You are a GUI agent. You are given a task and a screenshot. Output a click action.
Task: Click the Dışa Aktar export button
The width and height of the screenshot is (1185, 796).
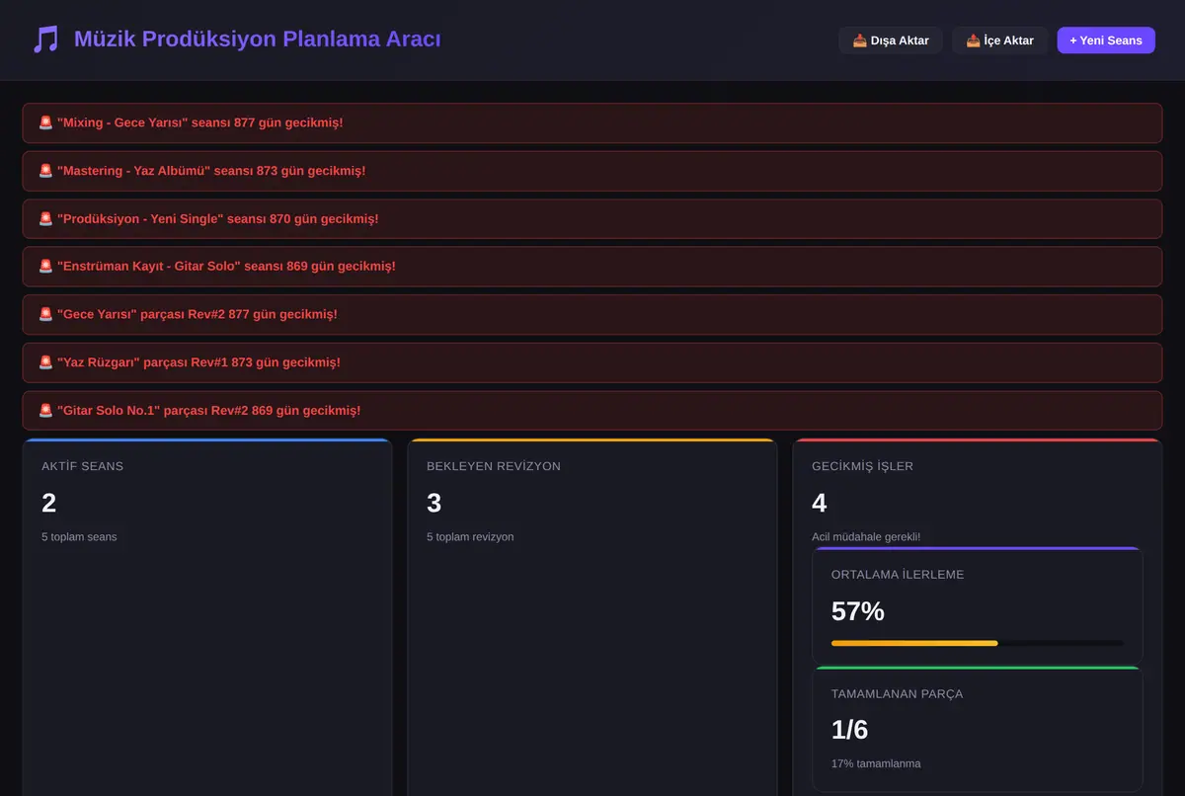coord(891,40)
